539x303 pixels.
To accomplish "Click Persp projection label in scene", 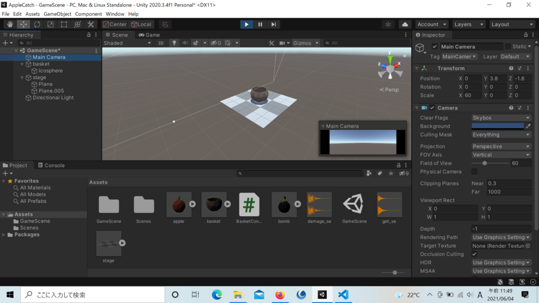I will click(389, 89).
